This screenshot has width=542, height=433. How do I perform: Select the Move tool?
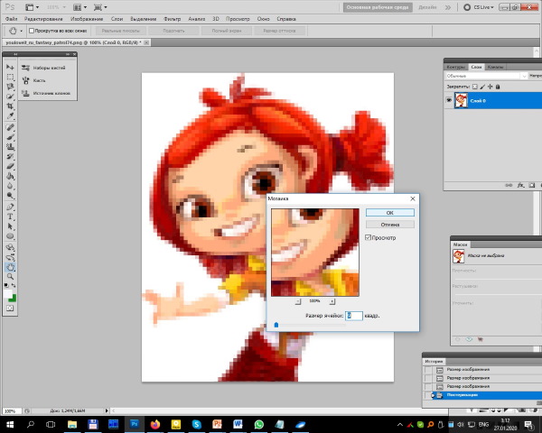[10, 67]
